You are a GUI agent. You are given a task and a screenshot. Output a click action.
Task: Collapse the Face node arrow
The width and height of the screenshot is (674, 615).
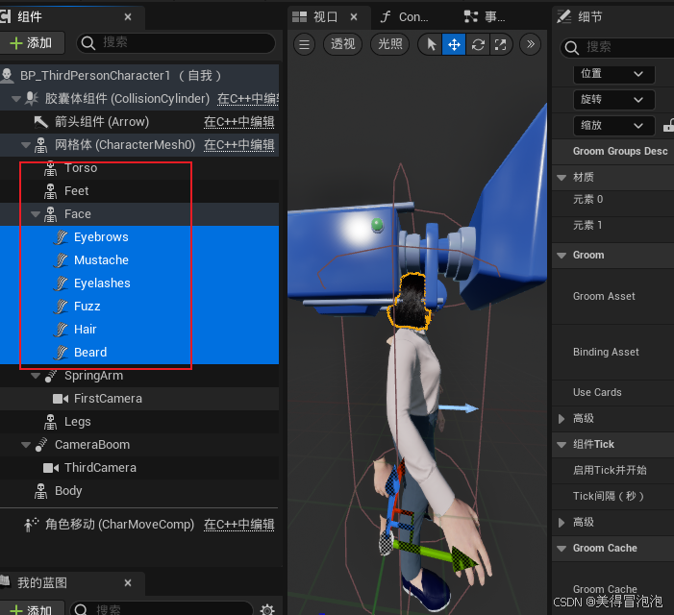pyautogui.click(x=36, y=214)
